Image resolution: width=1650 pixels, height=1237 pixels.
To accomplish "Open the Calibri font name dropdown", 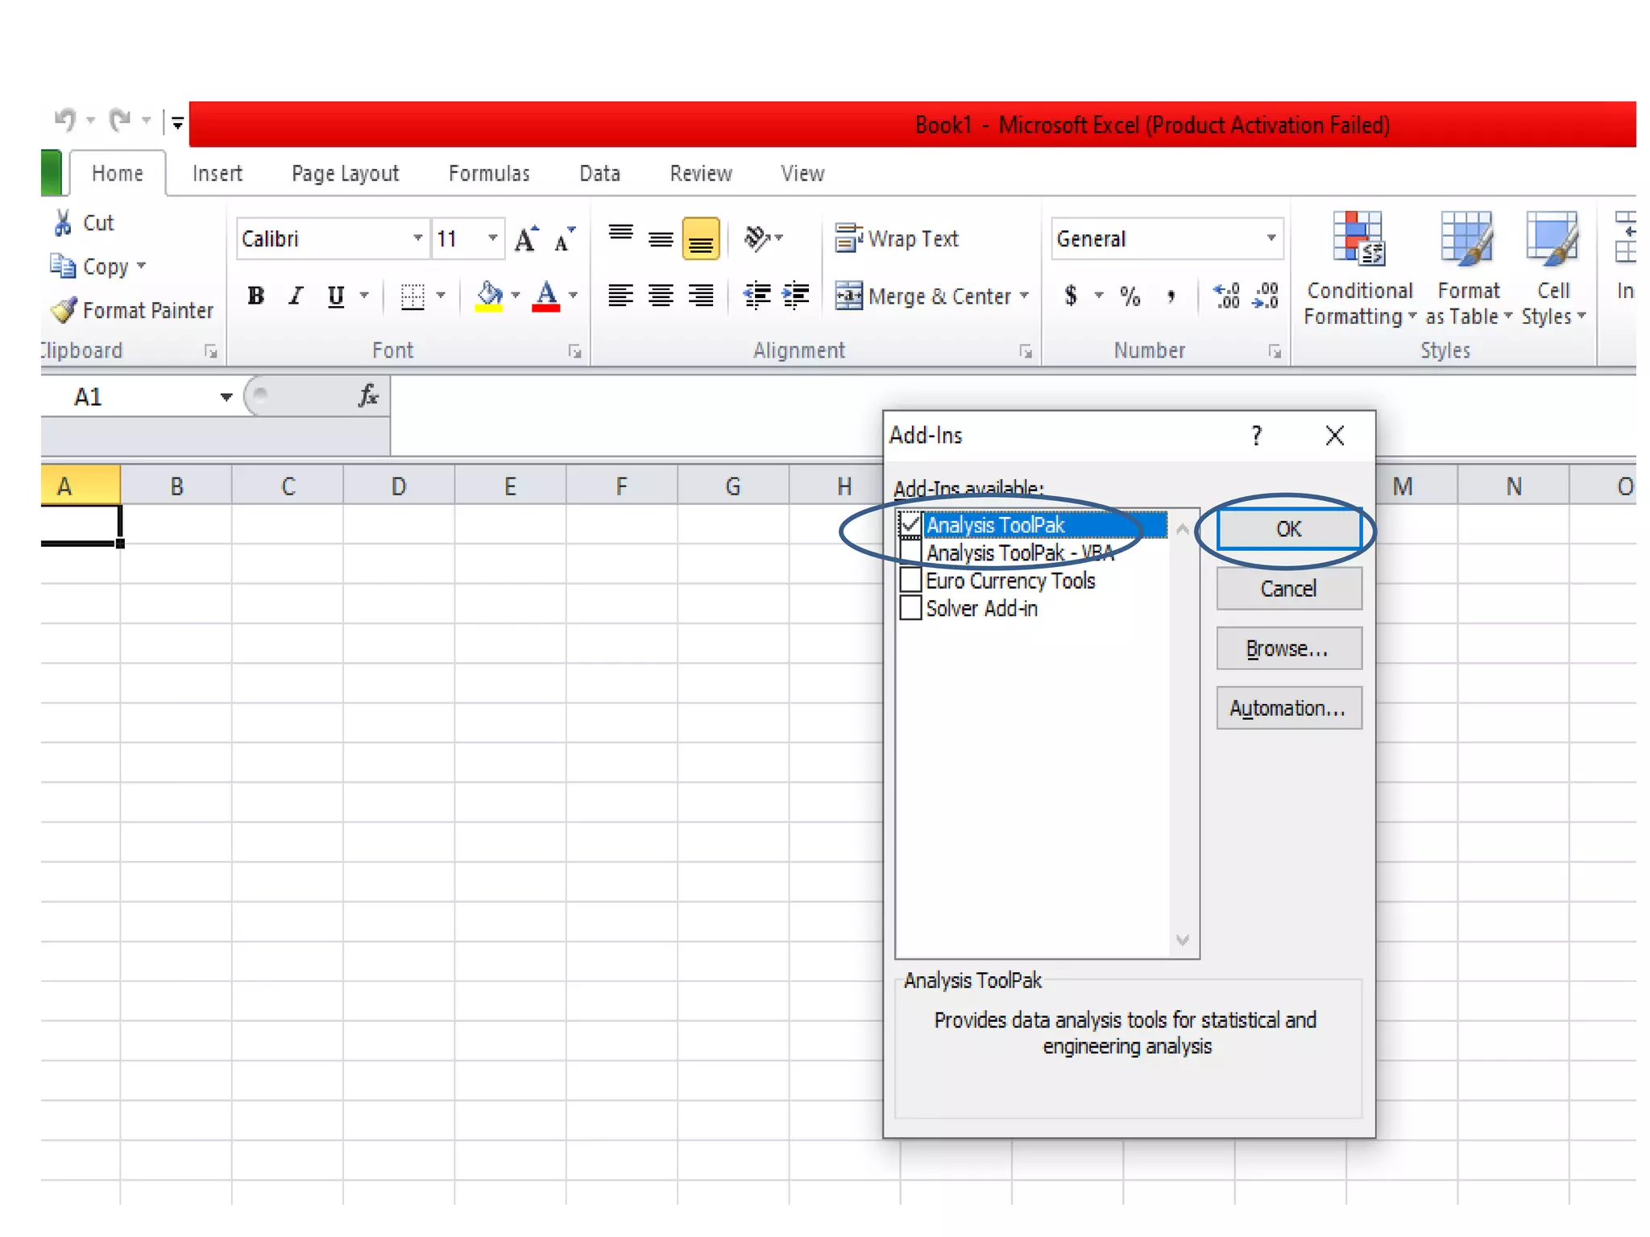I will click(x=417, y=238).
